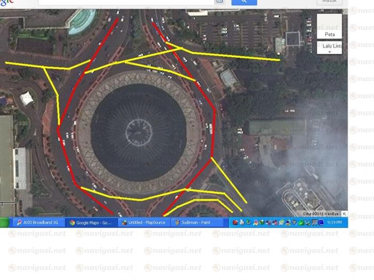
Task: Click the blue search magnifier button
Action: coord(244,2)
